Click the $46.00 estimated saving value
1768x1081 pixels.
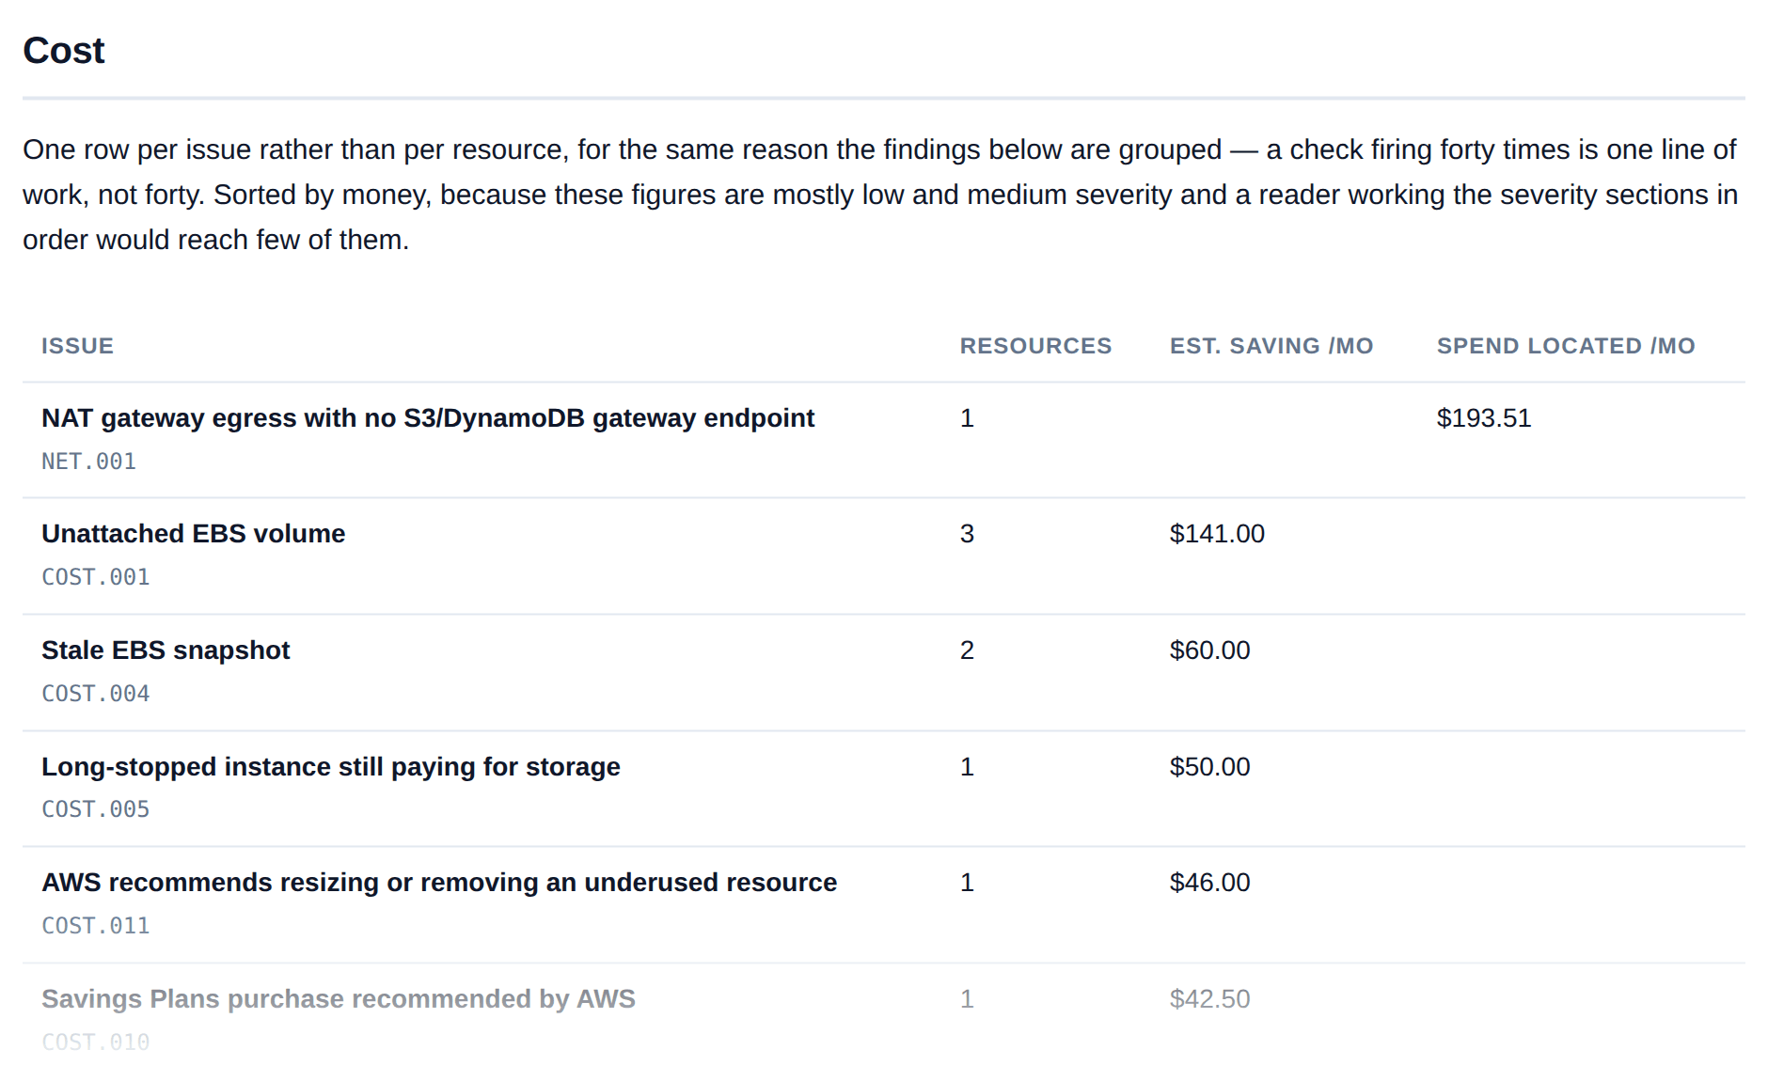1209,883
